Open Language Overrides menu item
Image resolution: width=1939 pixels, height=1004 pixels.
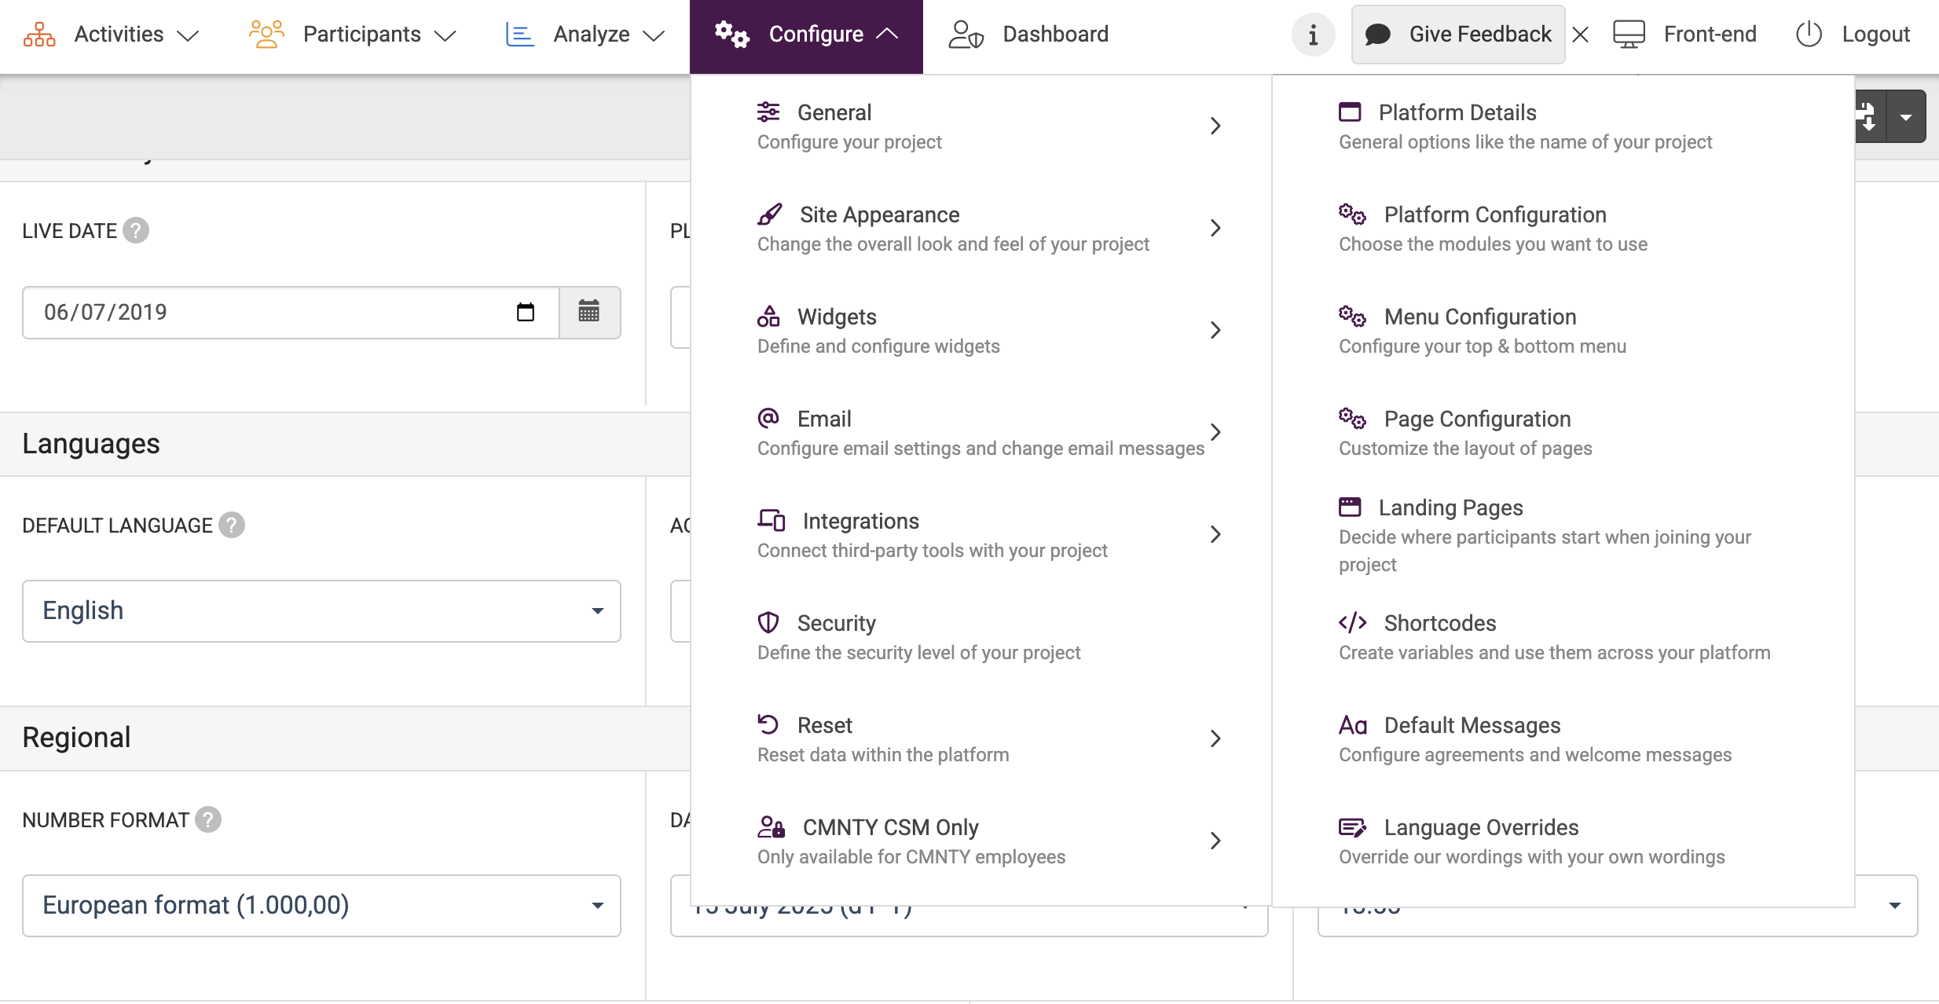(1480, 827)
